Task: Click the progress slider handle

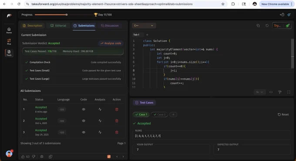Action: click(67, 14)
